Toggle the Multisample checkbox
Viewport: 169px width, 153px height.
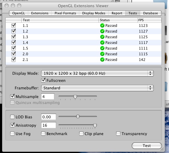[x=12, y=97]
